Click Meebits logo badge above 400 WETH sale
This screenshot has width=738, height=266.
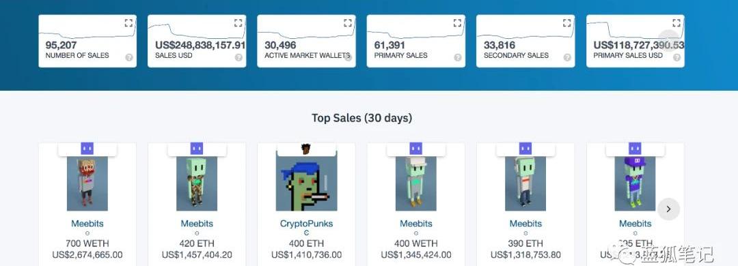(416, 149)
